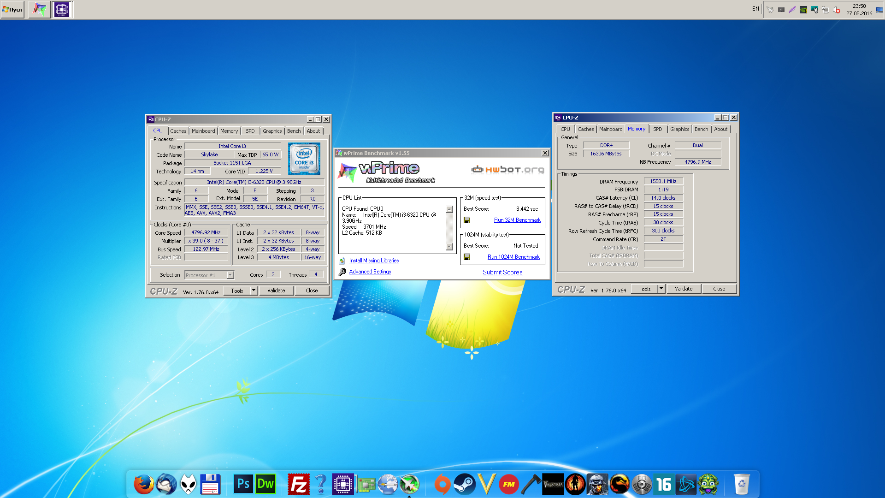Switch to CPU tab in right CPU-Z window
The image size is (885, 498).
click(x=566, y=129)
